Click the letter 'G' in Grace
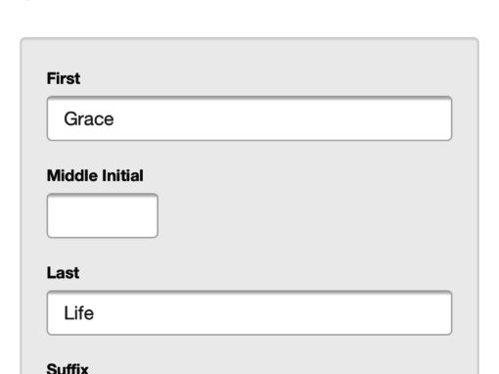Viewport: 499px width, 374px height. coord(70,118)
